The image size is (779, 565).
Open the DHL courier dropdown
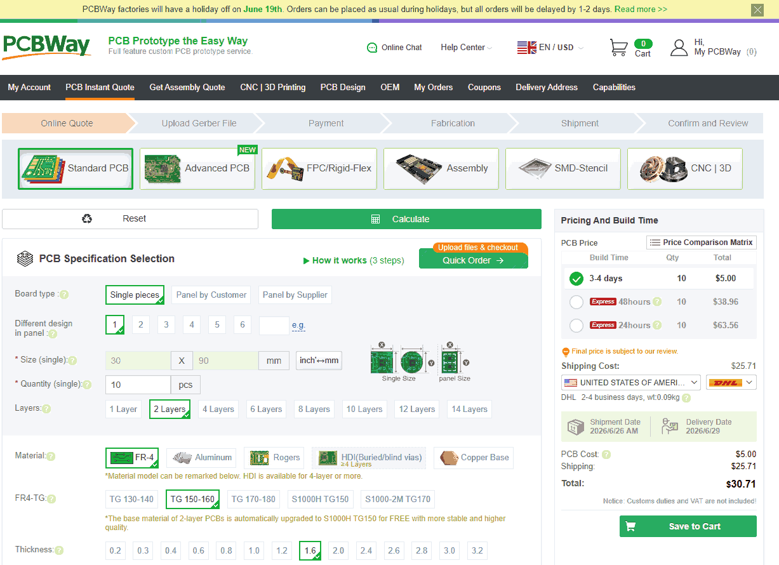coord(731,382)
